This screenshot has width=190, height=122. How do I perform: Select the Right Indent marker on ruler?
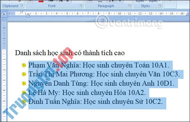click(187, 14)
